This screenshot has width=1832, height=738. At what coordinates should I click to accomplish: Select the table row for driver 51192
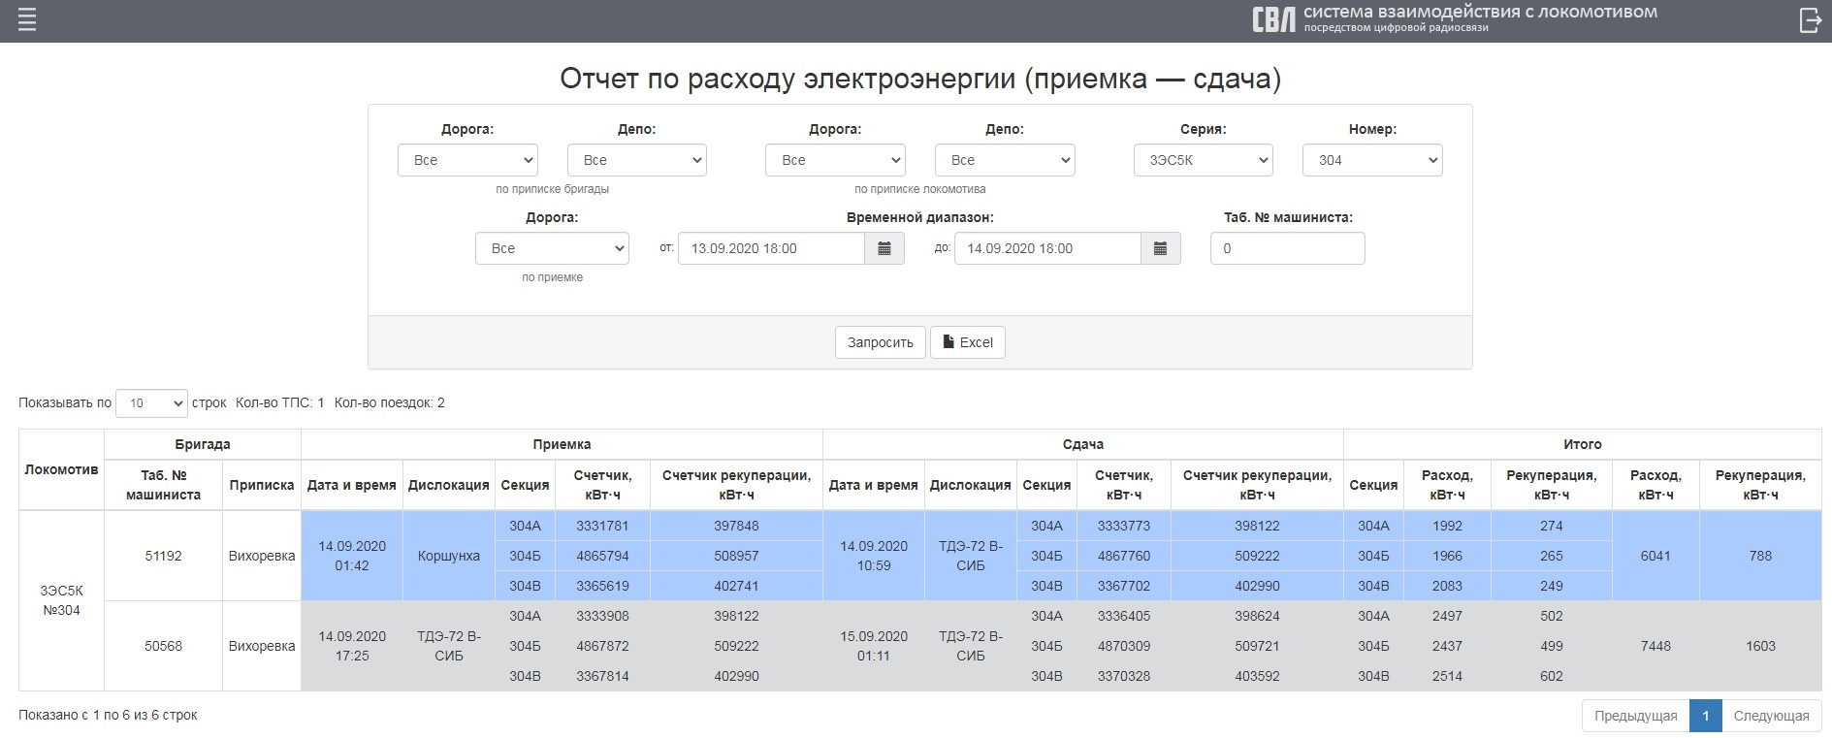click(x=163, y=556)
